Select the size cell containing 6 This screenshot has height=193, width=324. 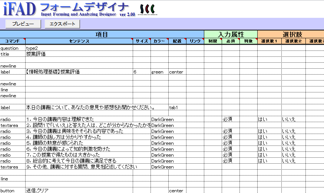click(142, 72)
